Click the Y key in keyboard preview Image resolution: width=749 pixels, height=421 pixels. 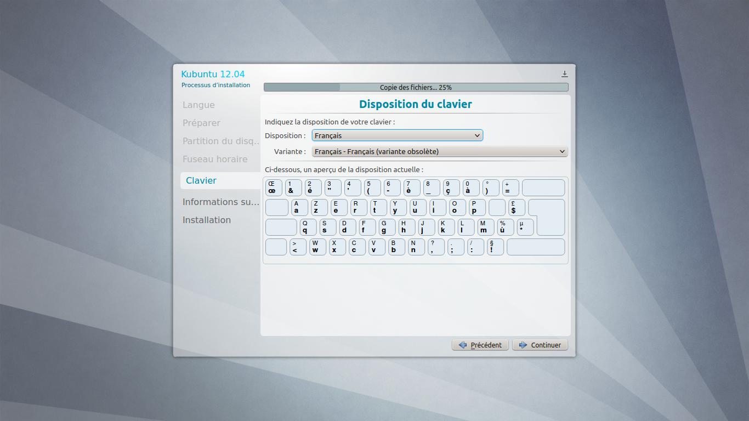tap(398, 207)
